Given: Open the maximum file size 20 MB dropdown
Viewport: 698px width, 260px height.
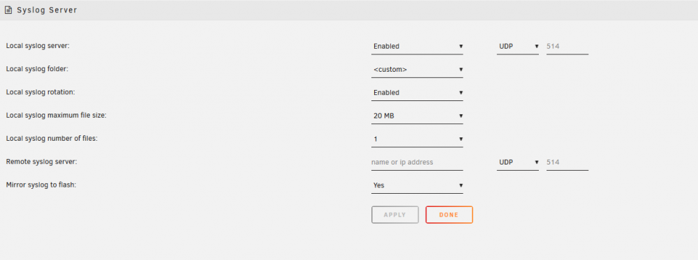Looking at the screenshot, I should (x=417, y=116).
